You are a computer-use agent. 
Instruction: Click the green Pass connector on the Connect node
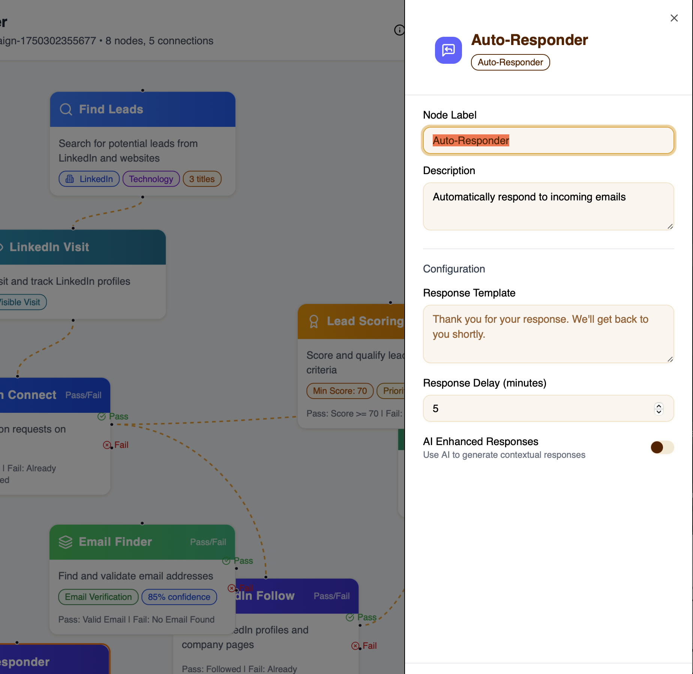[x=101, y=417]
